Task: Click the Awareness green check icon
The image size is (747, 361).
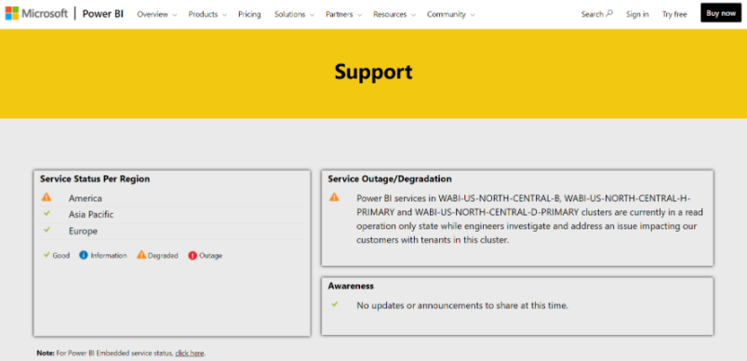Action: click(335, 304)
